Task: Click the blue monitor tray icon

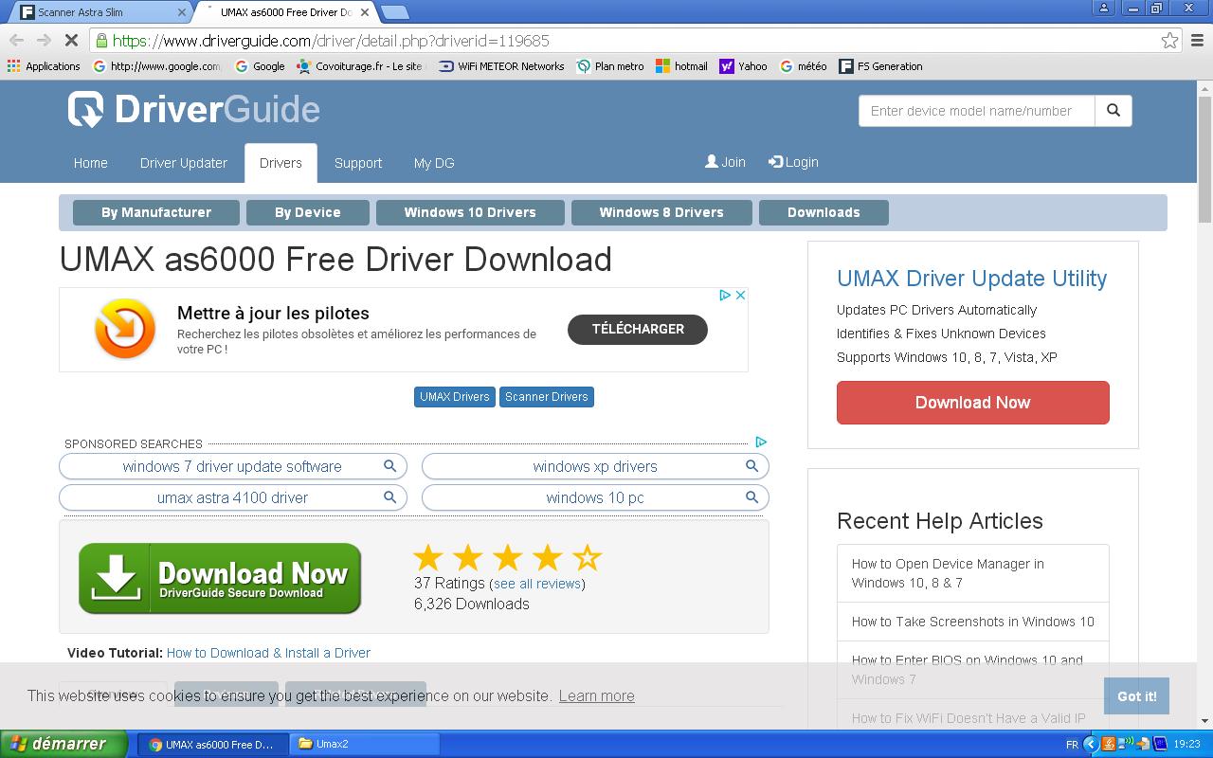Action: pos(1160,744)
